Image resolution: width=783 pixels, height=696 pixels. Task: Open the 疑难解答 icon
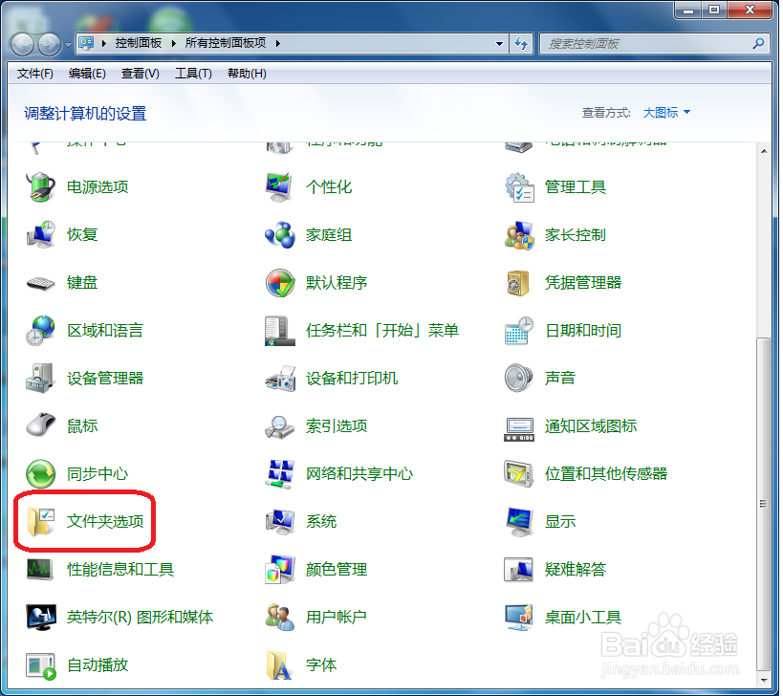(519, 569)
